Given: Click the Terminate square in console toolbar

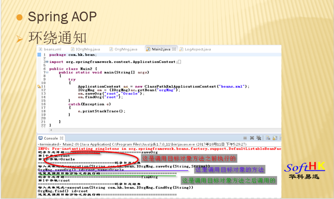Looking at the screenshot, I should point(245,138).
